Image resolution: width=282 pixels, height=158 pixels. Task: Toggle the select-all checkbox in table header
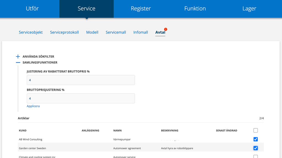(x=256, y=130)
